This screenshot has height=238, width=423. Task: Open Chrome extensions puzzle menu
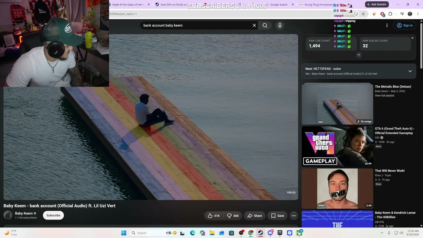[x=390, y=14]
